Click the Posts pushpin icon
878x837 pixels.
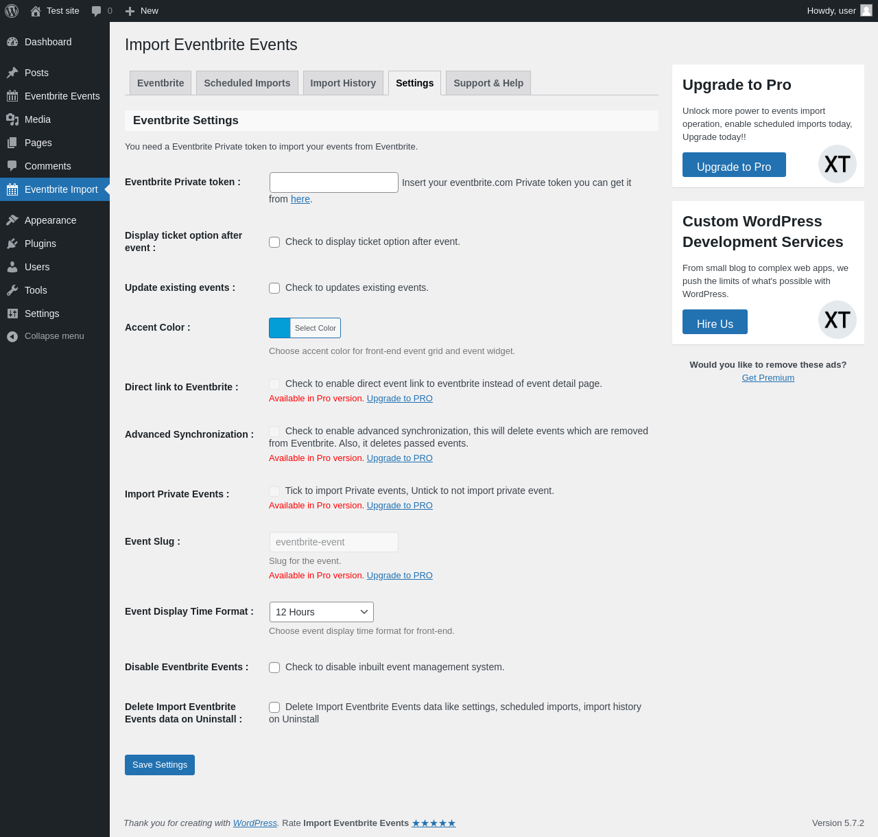[12, 73]
